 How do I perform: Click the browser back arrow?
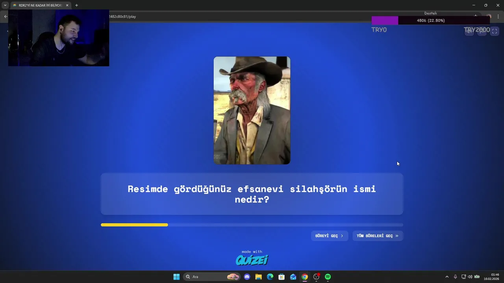6,17
